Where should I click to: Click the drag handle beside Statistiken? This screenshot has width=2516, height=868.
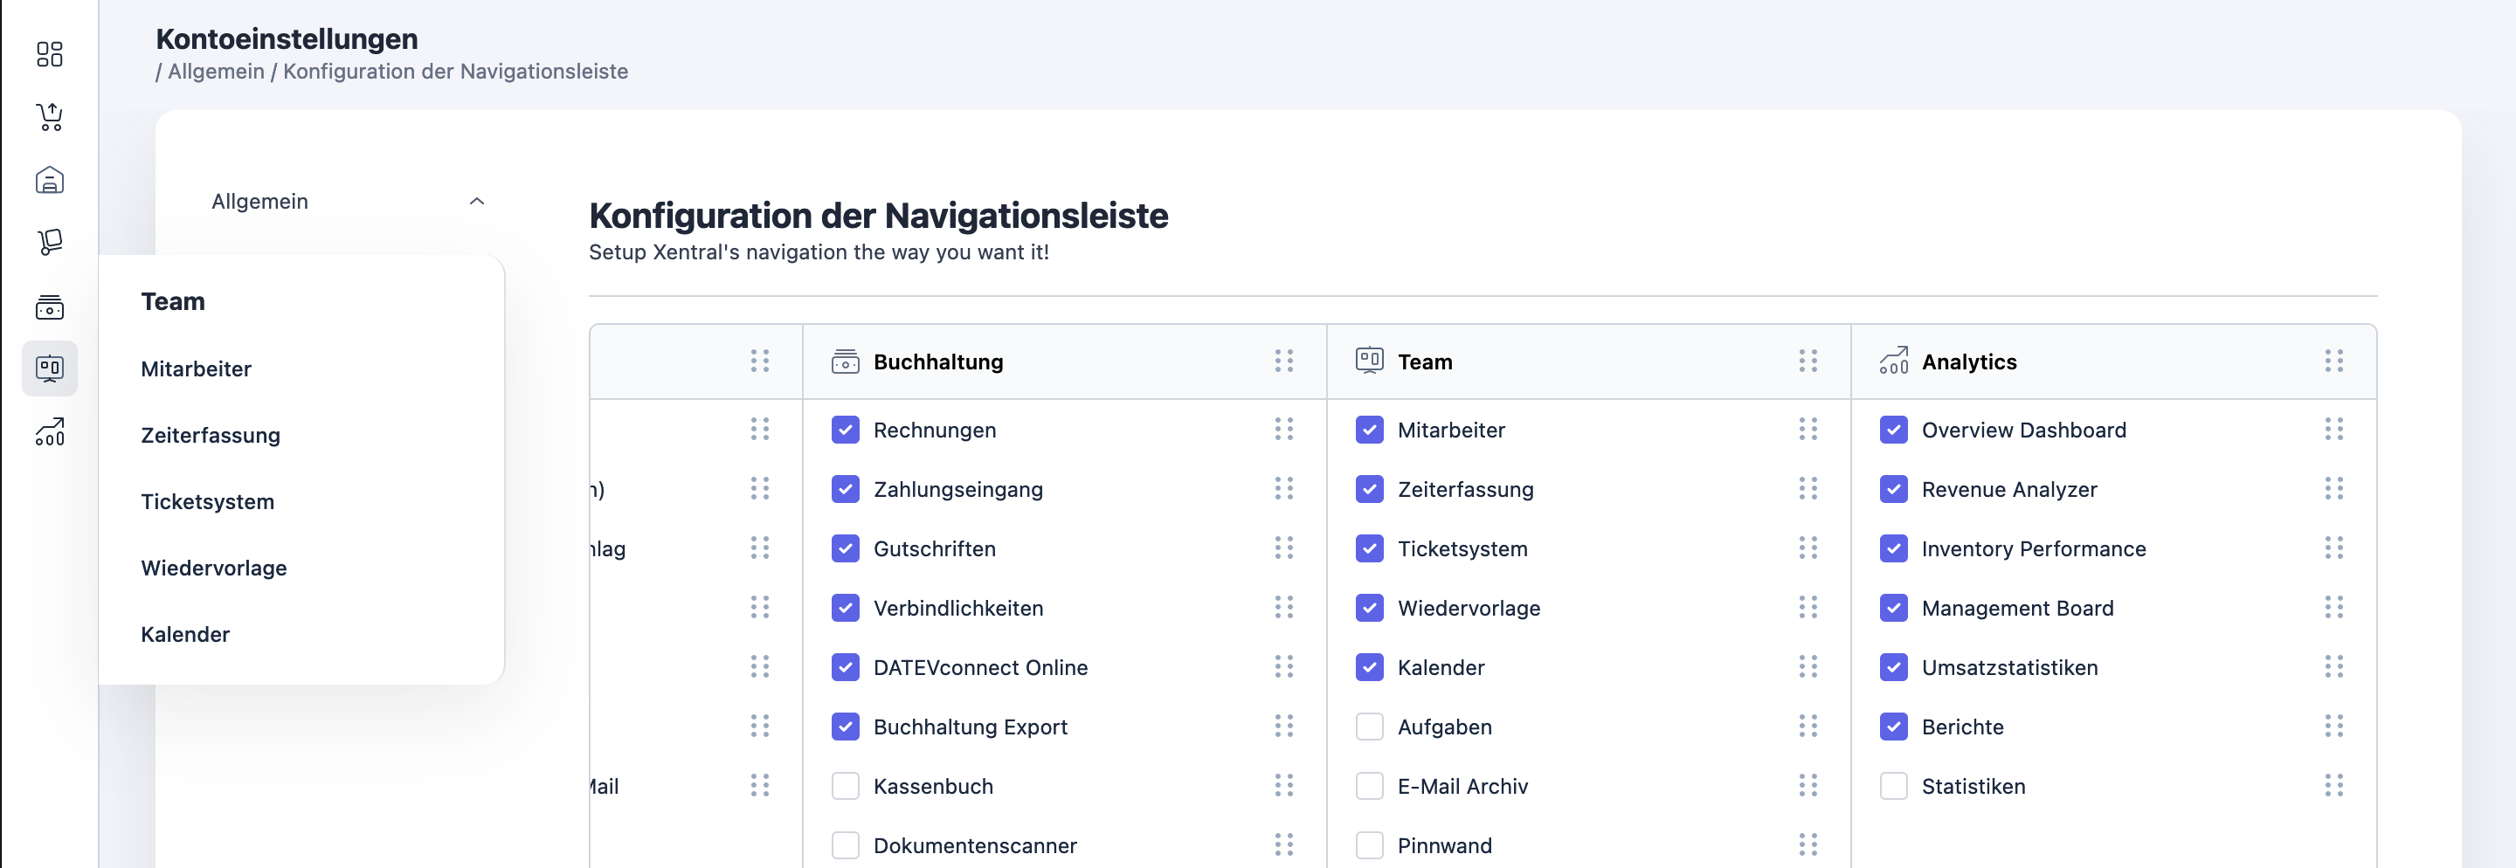point(2333,786)
